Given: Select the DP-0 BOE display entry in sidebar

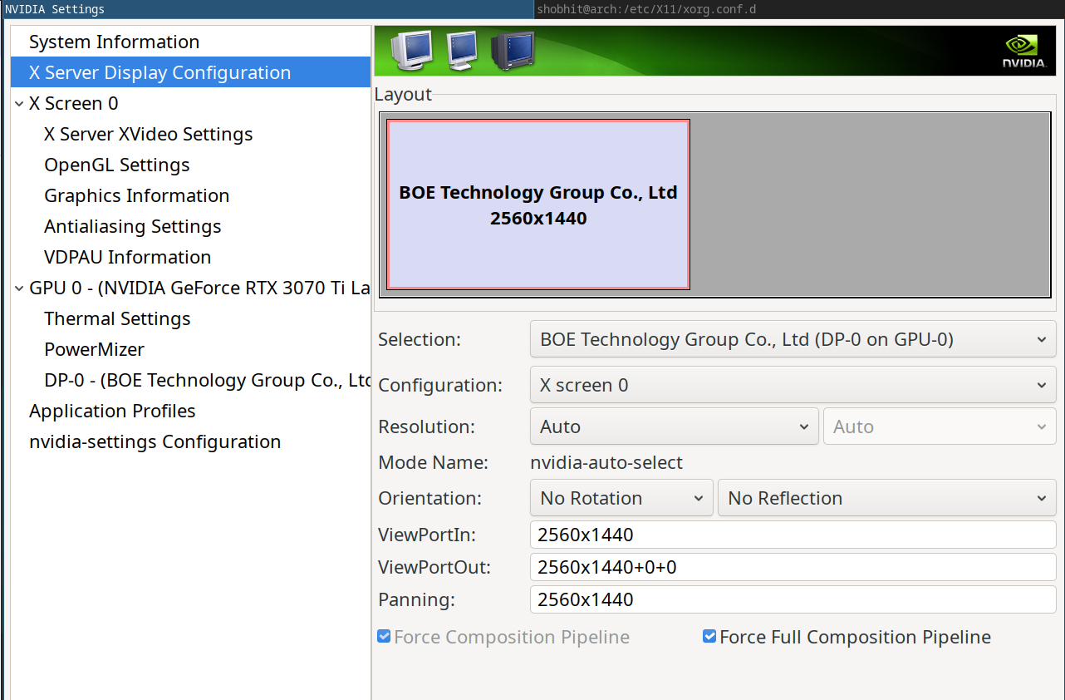Looking at the screenshot, I should pyautogui.click(x=207, y=380).
